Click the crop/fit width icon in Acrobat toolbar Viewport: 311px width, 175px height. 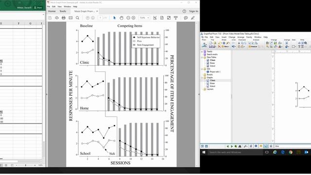tap(155, 18)
